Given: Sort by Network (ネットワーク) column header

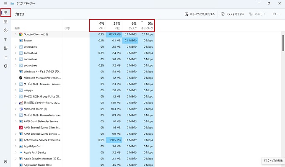Looking at the screenshot, I should (x=146, y=26).
